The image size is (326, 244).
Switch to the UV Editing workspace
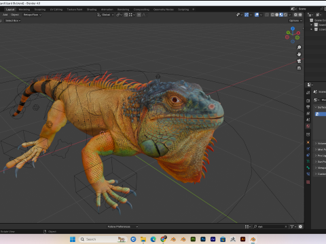click(x=56, y=9)
